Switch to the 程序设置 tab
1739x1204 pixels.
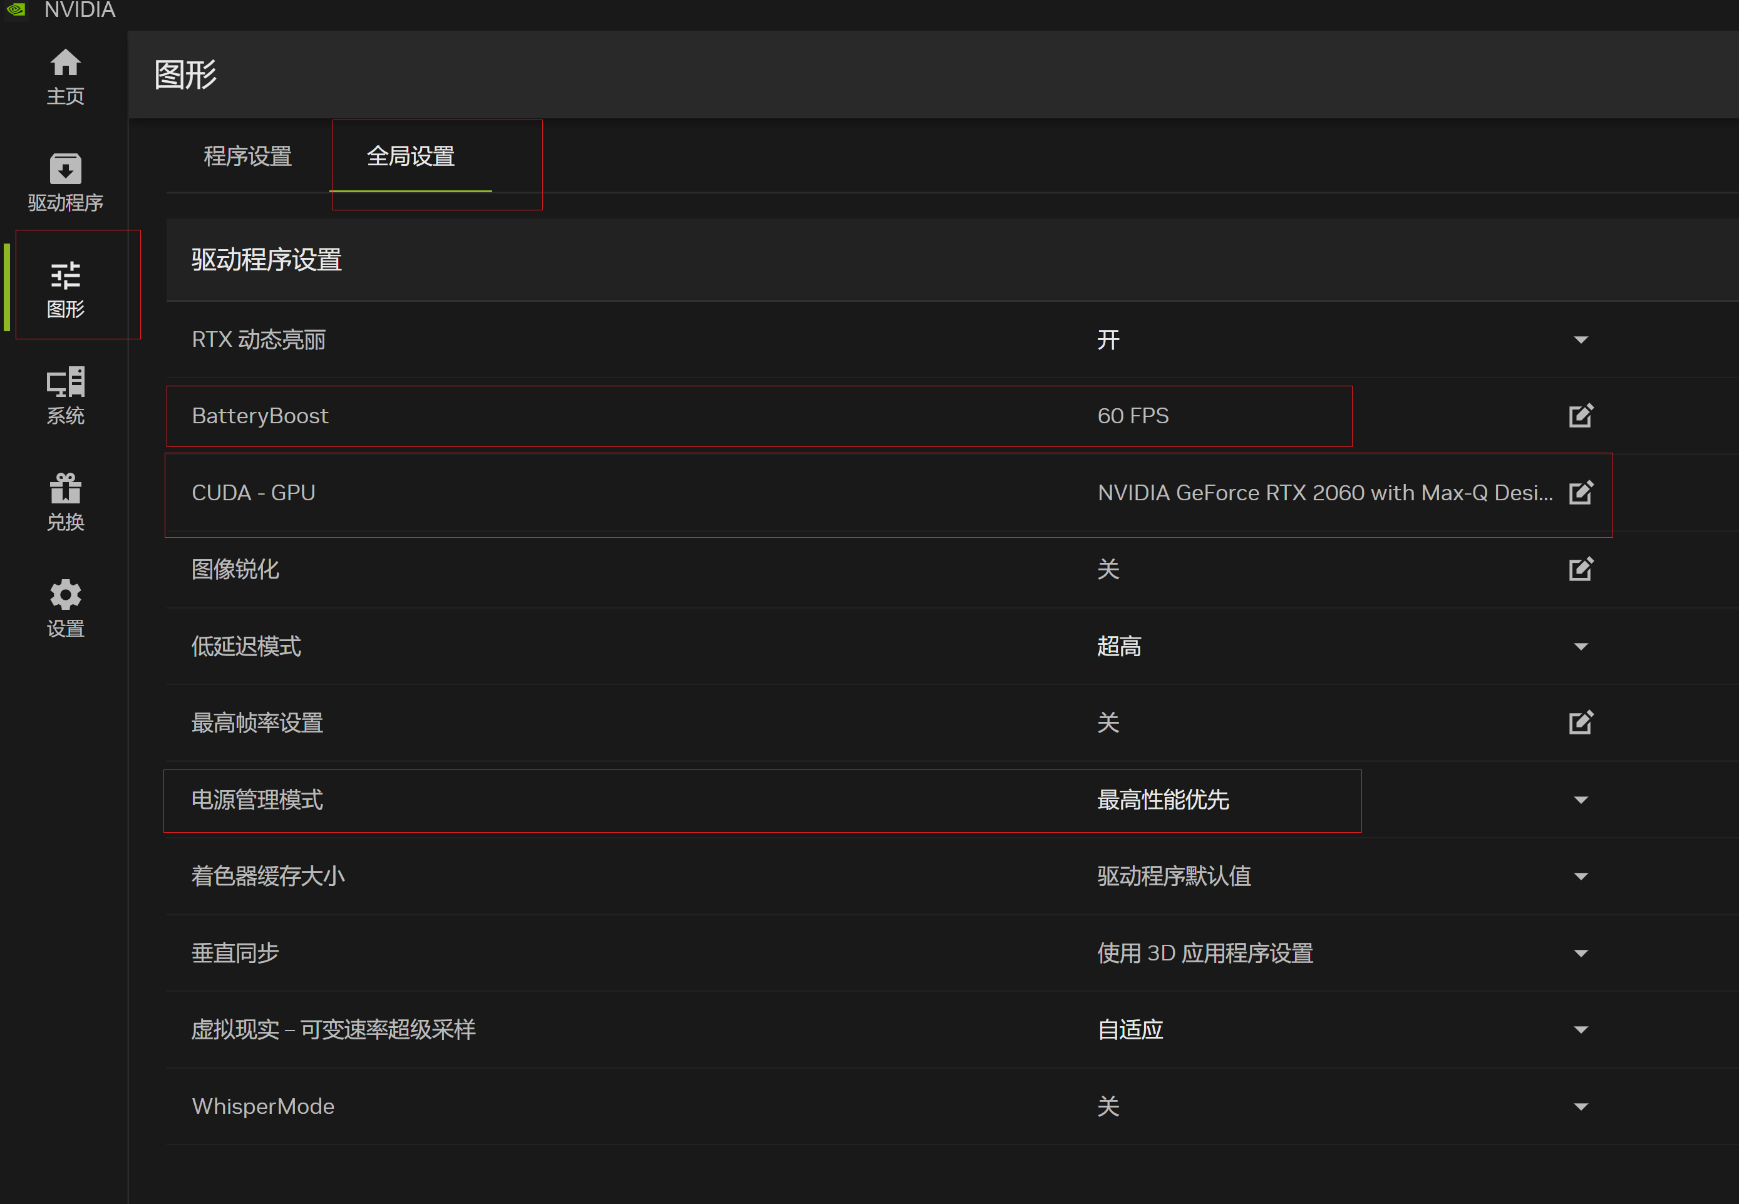tap(247, 156)
